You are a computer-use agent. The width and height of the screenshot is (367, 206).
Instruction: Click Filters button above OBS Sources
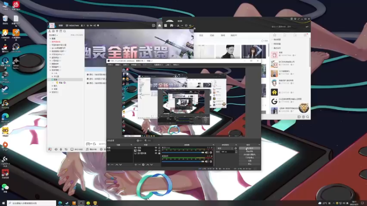click(148, 141)
